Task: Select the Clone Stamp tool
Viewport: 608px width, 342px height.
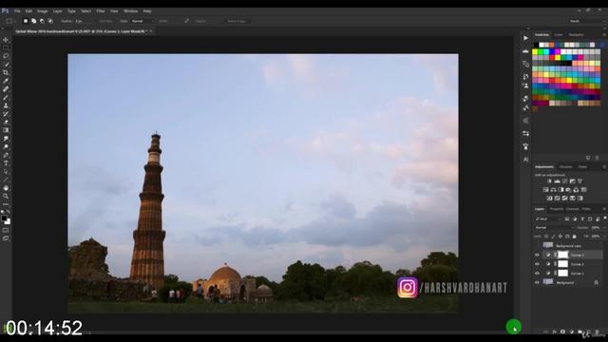Action: click(x=6, y=105)
